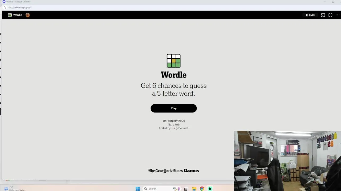The width and height of the screenshot is (341, 191).
Task: Open the three-dots more options menu
Action: tap(338, 15)
